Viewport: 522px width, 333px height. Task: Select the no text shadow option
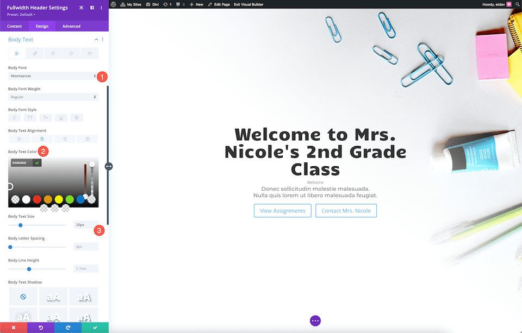coord(23,297)
